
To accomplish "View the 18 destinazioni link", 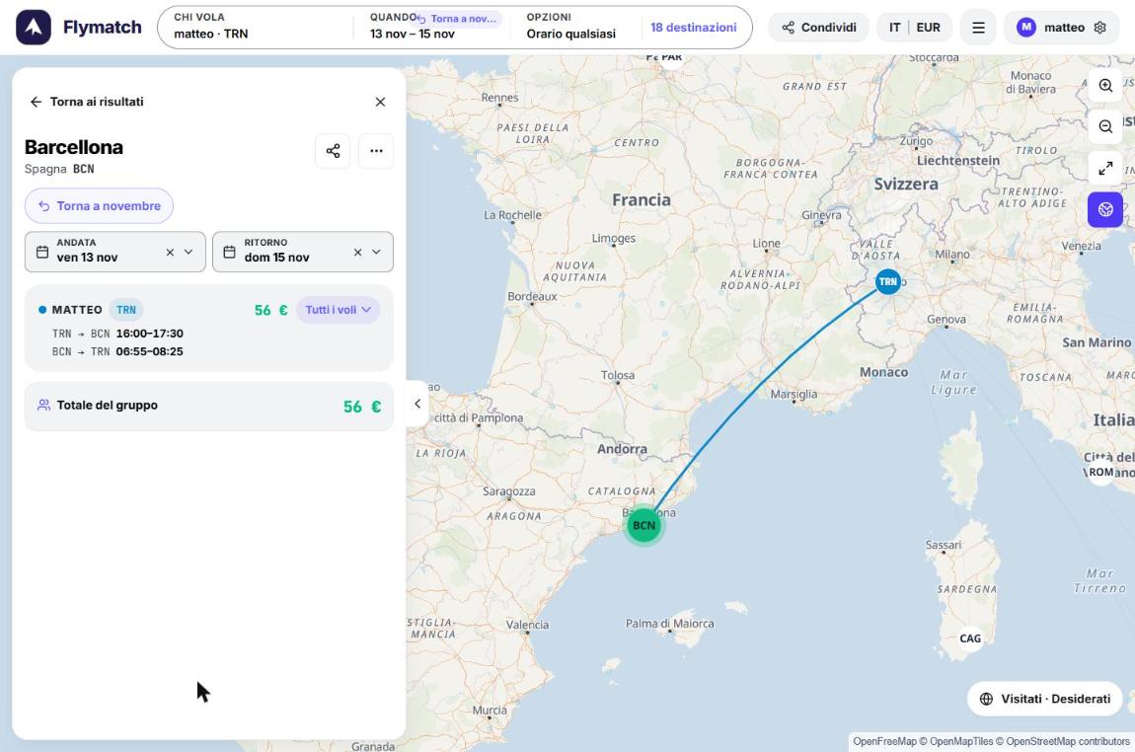I will click(x=694, y=28).
